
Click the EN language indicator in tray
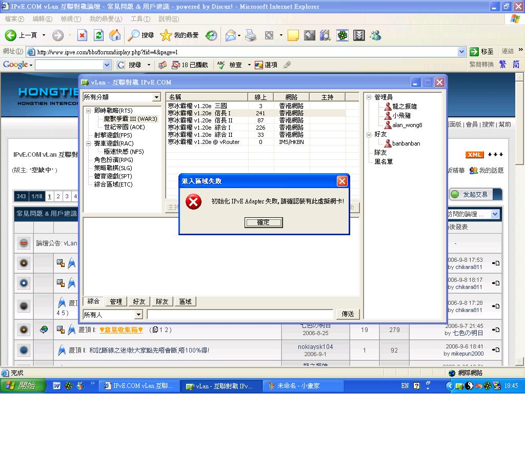tap(405, 386)
